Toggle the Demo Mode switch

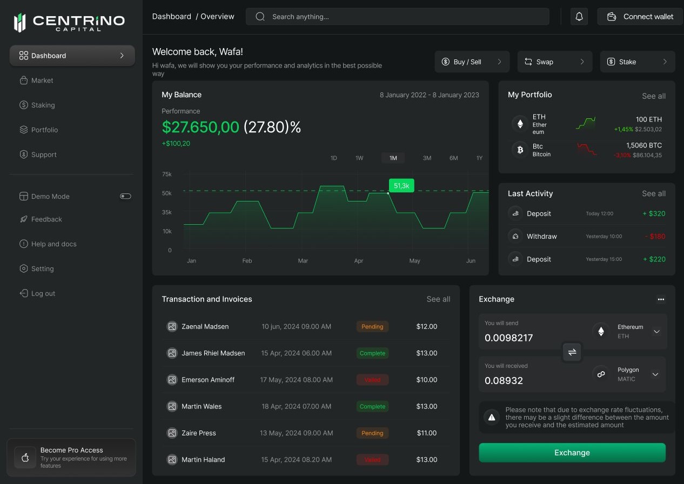point(125,196)
